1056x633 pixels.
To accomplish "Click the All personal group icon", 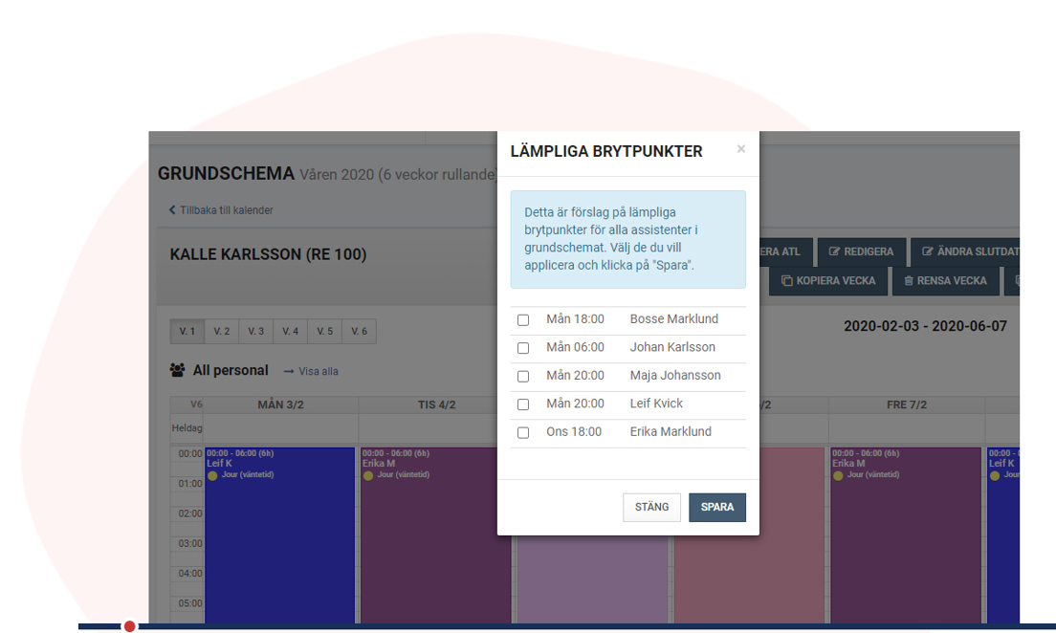I will (178, 370).
